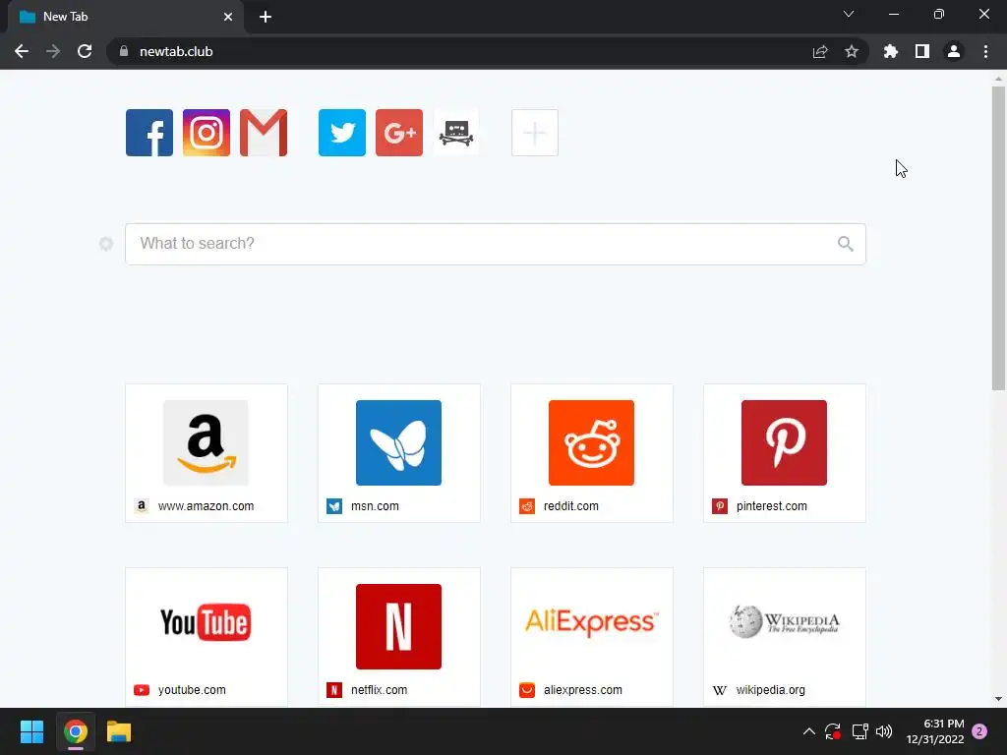
Task: Open the Twitter shortcut icon
Action: (x=341, y=133)
